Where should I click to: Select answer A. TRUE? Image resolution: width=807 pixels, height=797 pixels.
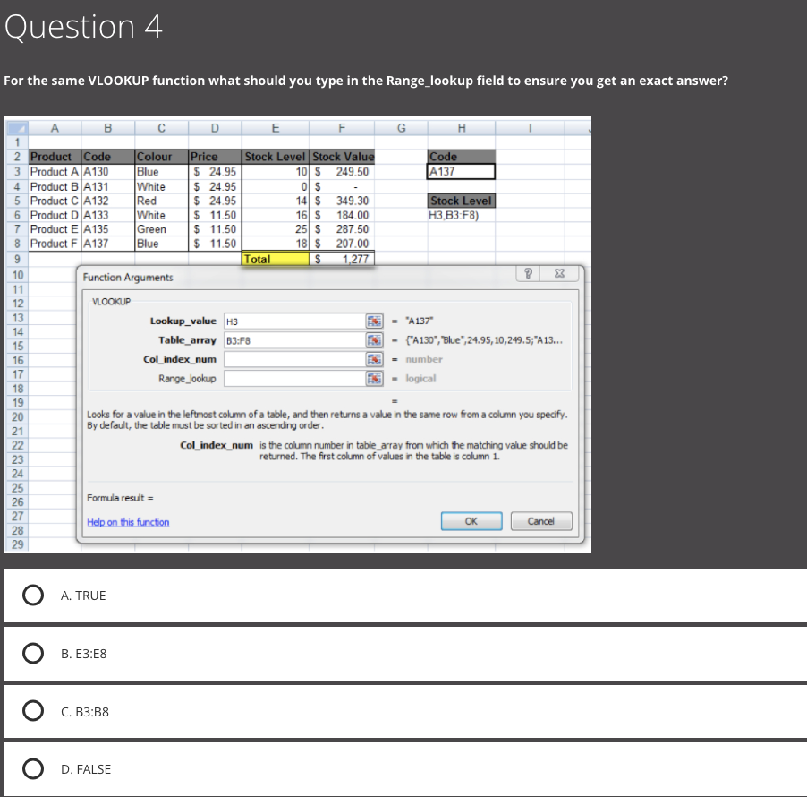[32, 595]
